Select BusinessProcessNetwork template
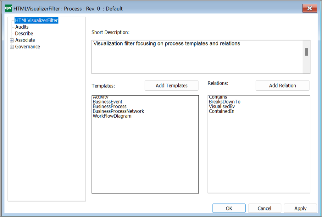Viewport: 322px width, 217px height. click(x=118, y=111)
